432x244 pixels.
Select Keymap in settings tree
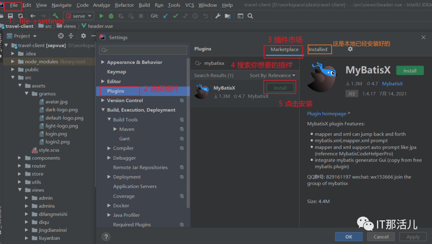pos(116,72)
